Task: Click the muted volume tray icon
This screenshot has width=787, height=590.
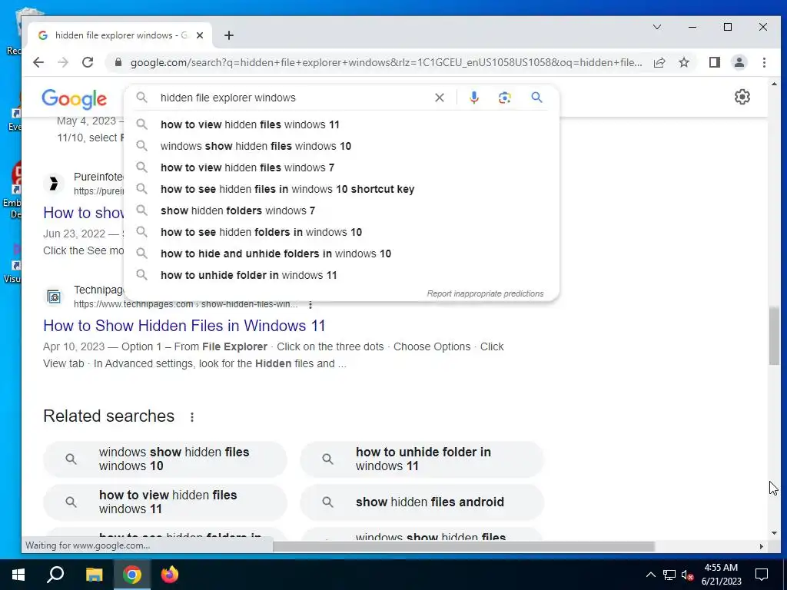Action: (688, 575)
